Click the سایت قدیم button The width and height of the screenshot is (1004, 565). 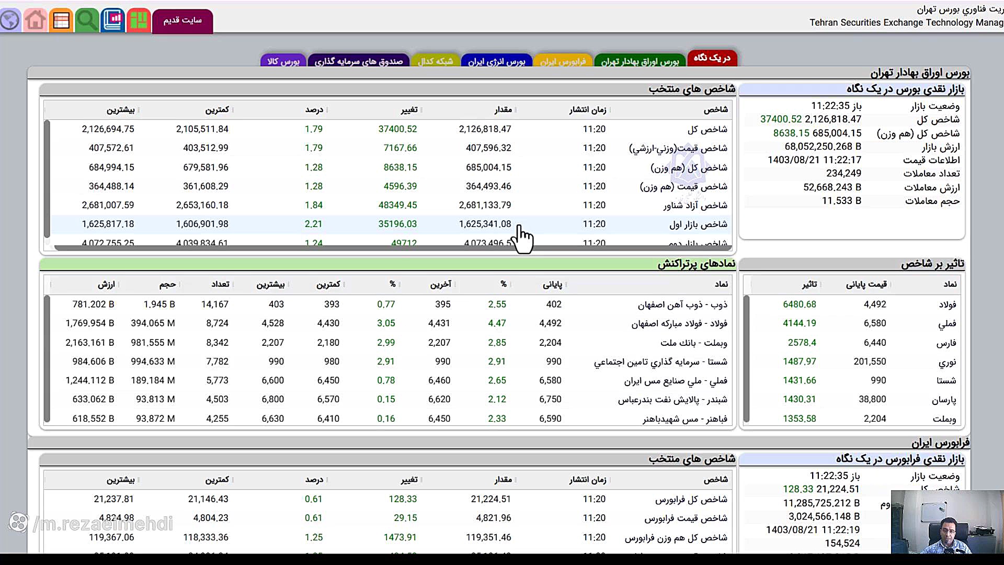pos(182,20)
